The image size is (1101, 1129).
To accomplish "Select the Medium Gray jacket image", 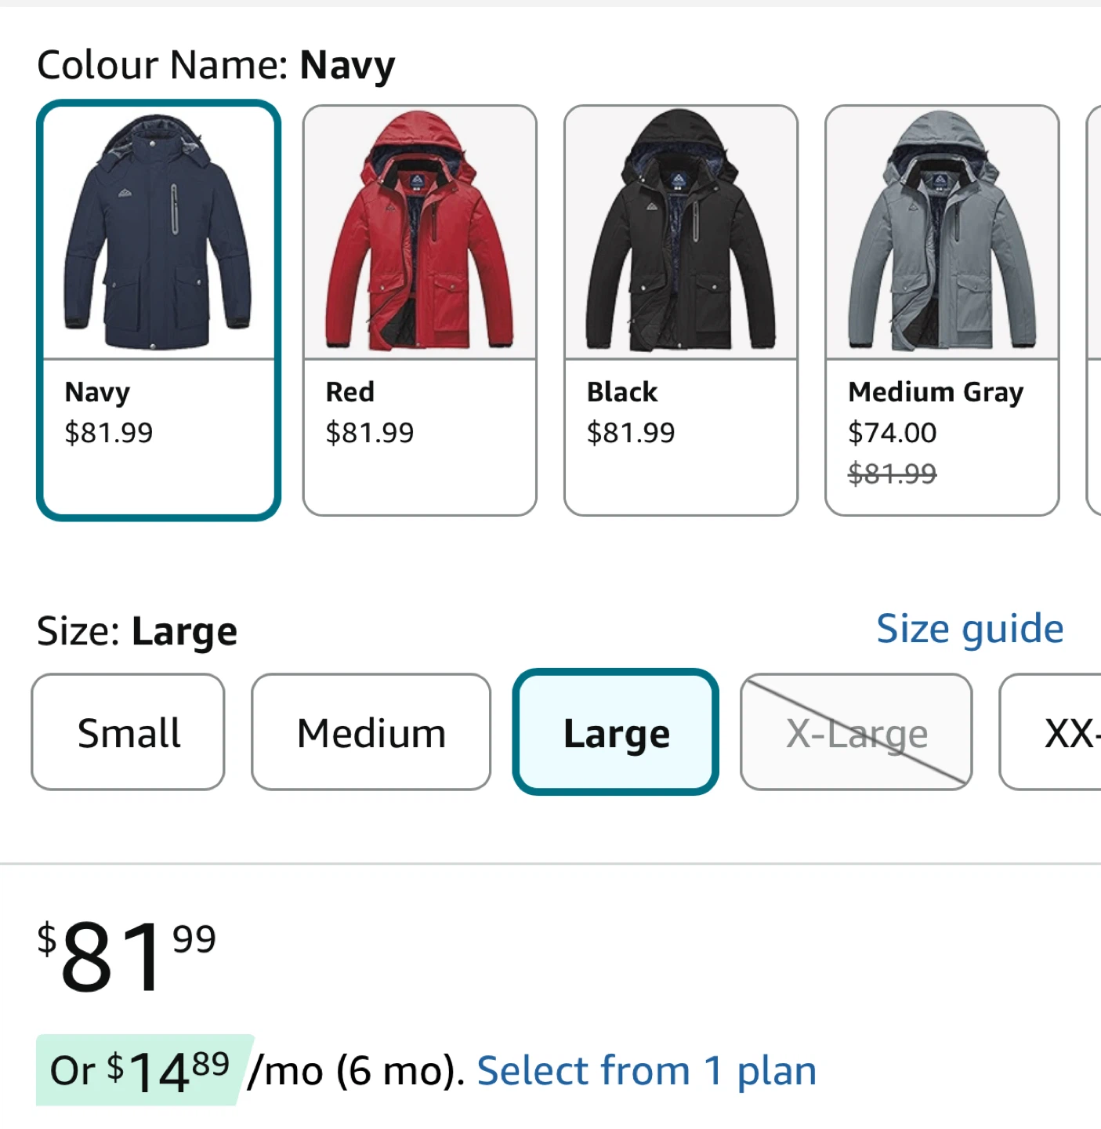I will pos(941,233).
